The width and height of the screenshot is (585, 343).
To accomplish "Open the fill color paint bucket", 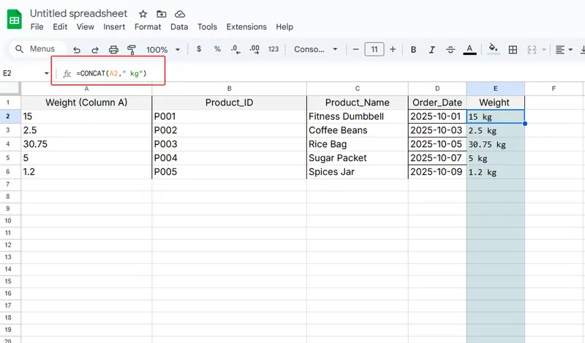I will [493, 50].
